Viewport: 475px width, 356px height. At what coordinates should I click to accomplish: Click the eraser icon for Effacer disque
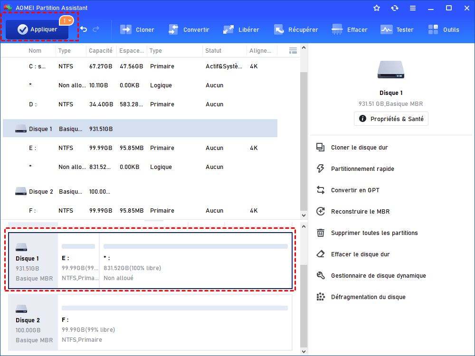(x=321, y=254)
